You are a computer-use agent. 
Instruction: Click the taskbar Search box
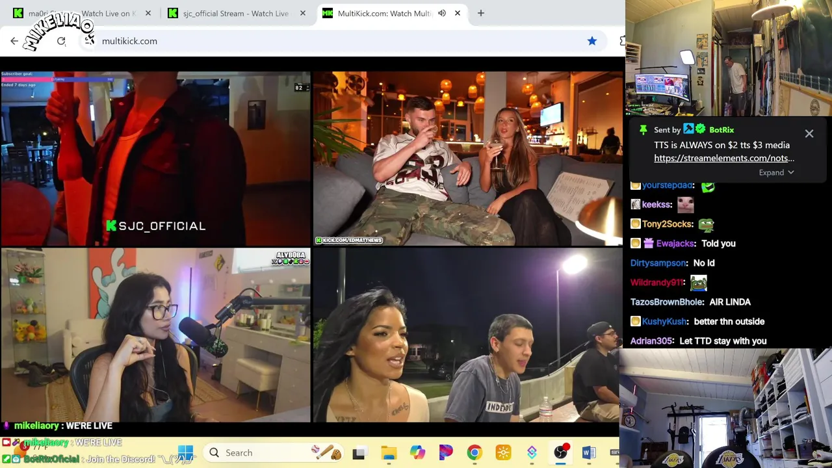click(273, 452)
